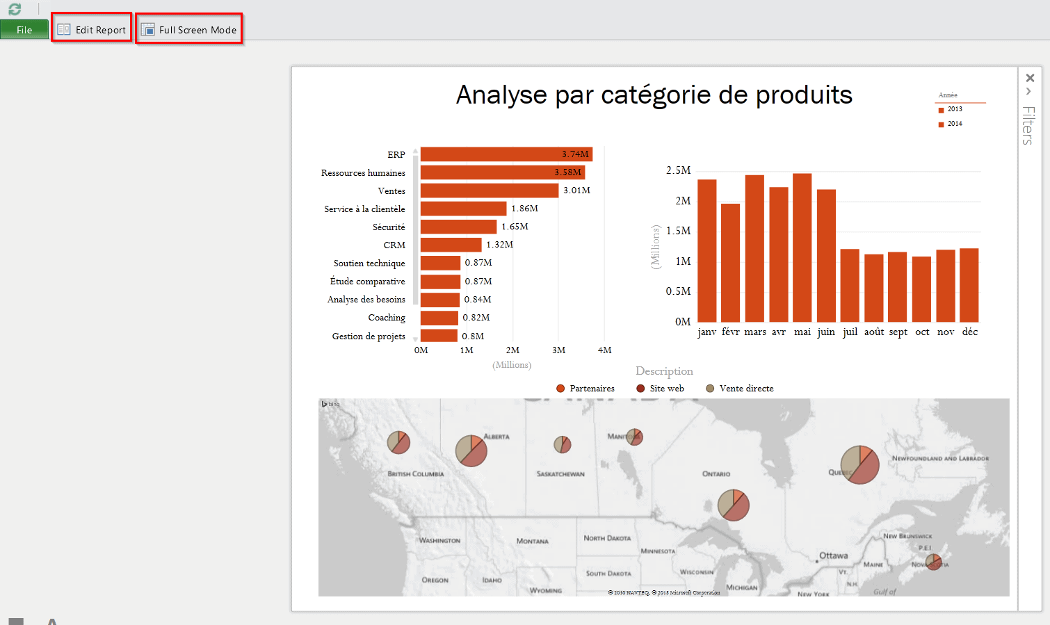Close the Filters pane with X
1050x625 pixels.
(1030, 78)
